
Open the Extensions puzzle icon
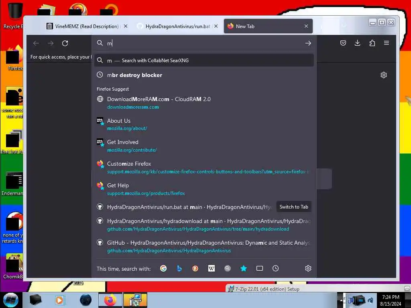[372, 43]
